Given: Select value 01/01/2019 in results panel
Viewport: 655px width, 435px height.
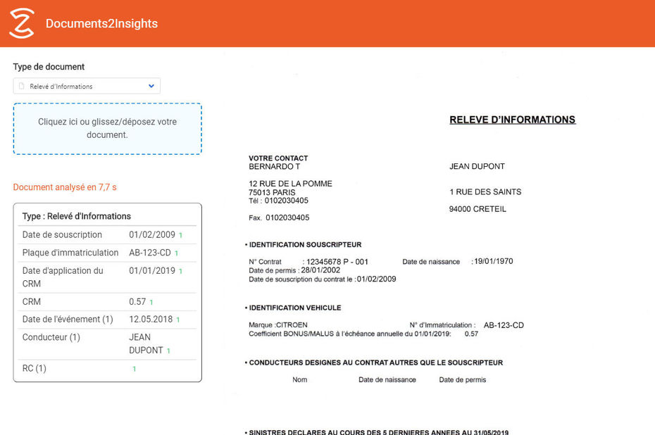Looking at the screenshot, I should click(x=152, y=270).
